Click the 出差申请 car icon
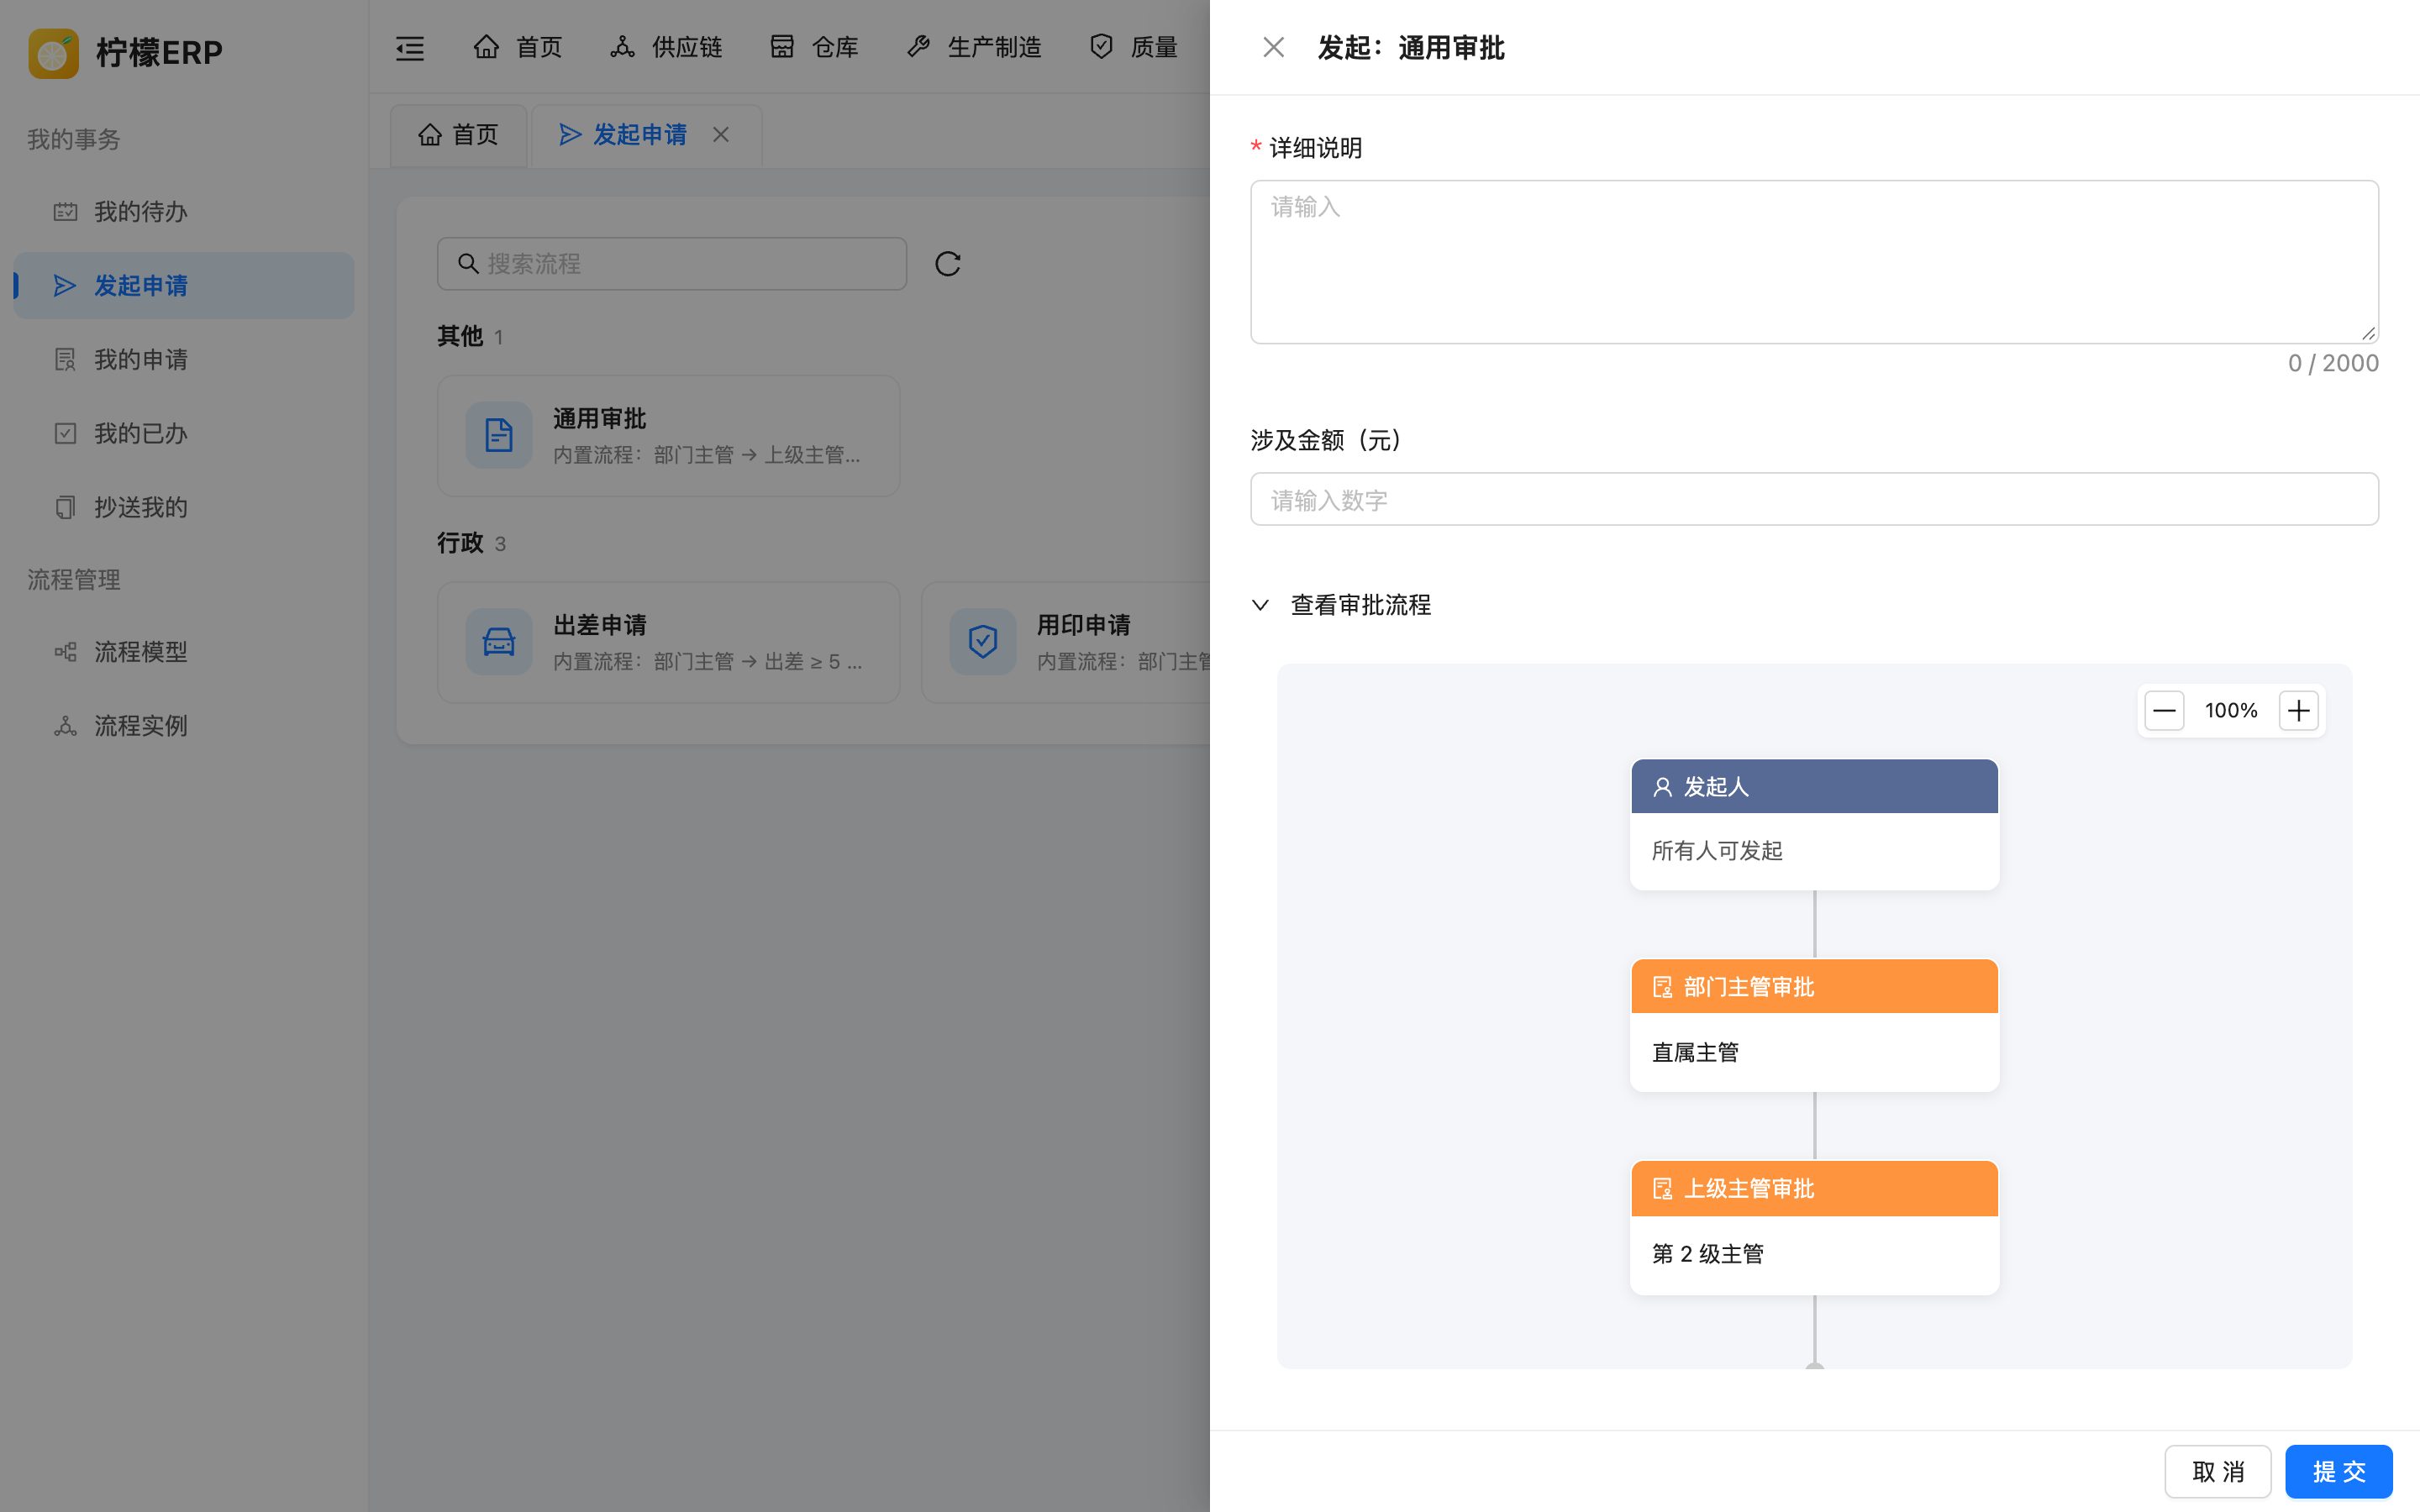Screen dimensions: 2420x1512 499,642
